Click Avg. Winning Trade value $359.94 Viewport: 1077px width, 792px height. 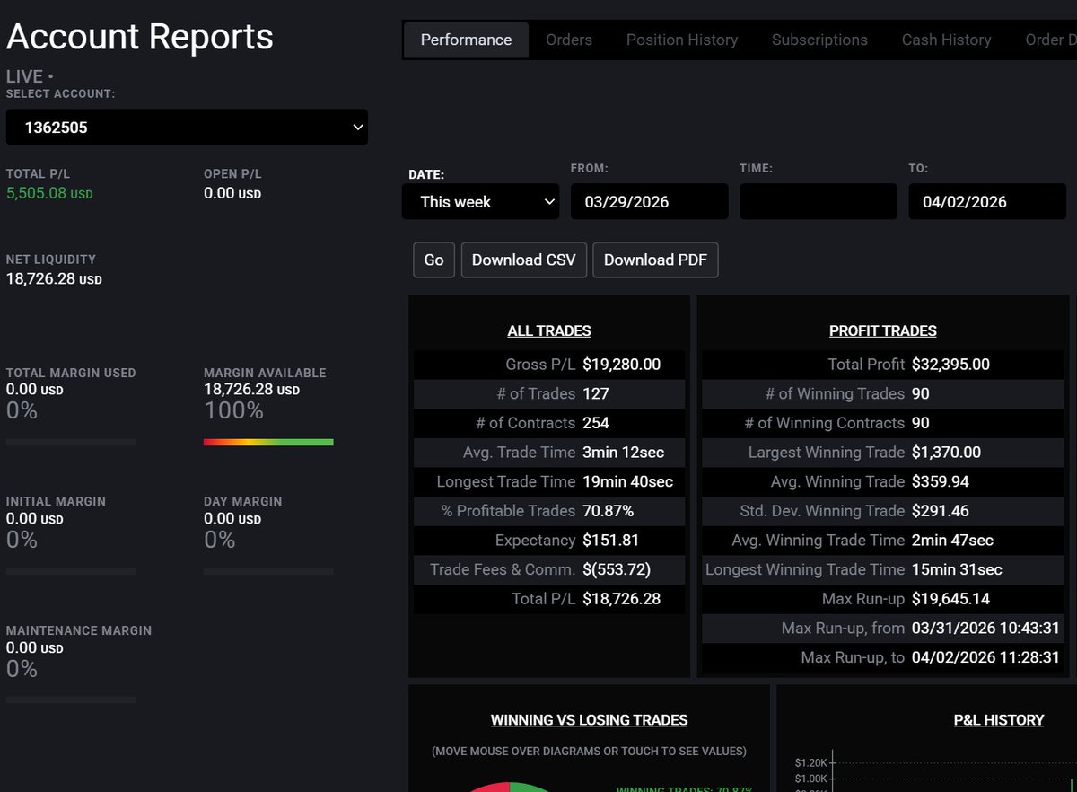pyautogui.click(x=941, y=481)
